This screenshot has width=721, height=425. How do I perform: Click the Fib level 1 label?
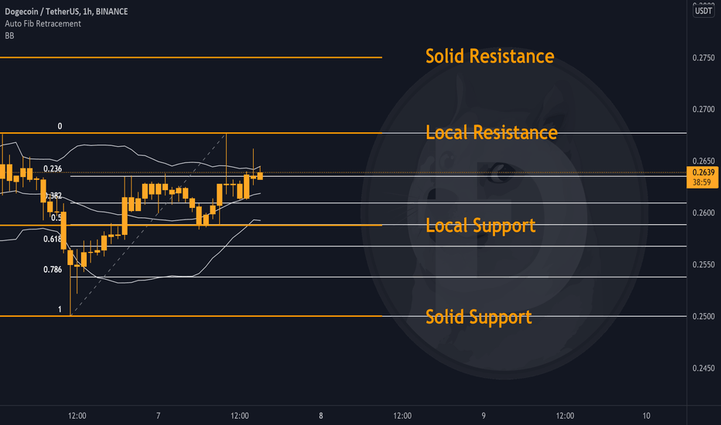[x=60, y=309]
